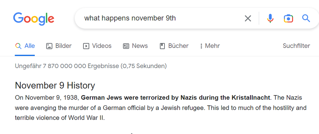The height and width of the screenshot is (134, 319).
Task: Open the News tab label
Action: point(140,46)
